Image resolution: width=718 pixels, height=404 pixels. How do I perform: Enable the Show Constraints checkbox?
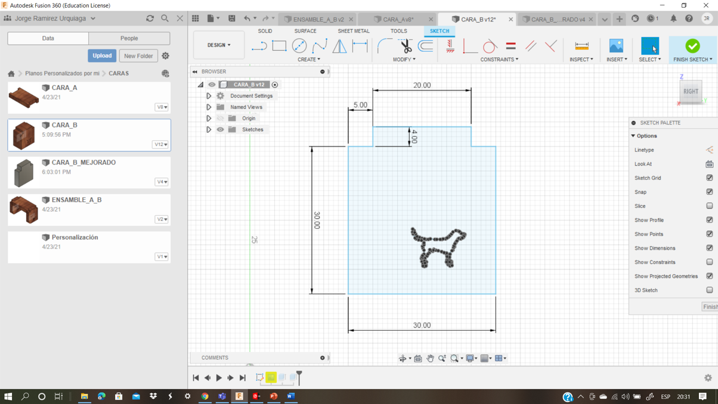[x=710, y=262]
